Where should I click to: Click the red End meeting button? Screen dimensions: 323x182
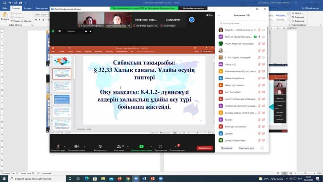pyautogui.click(x=204, y=148)
